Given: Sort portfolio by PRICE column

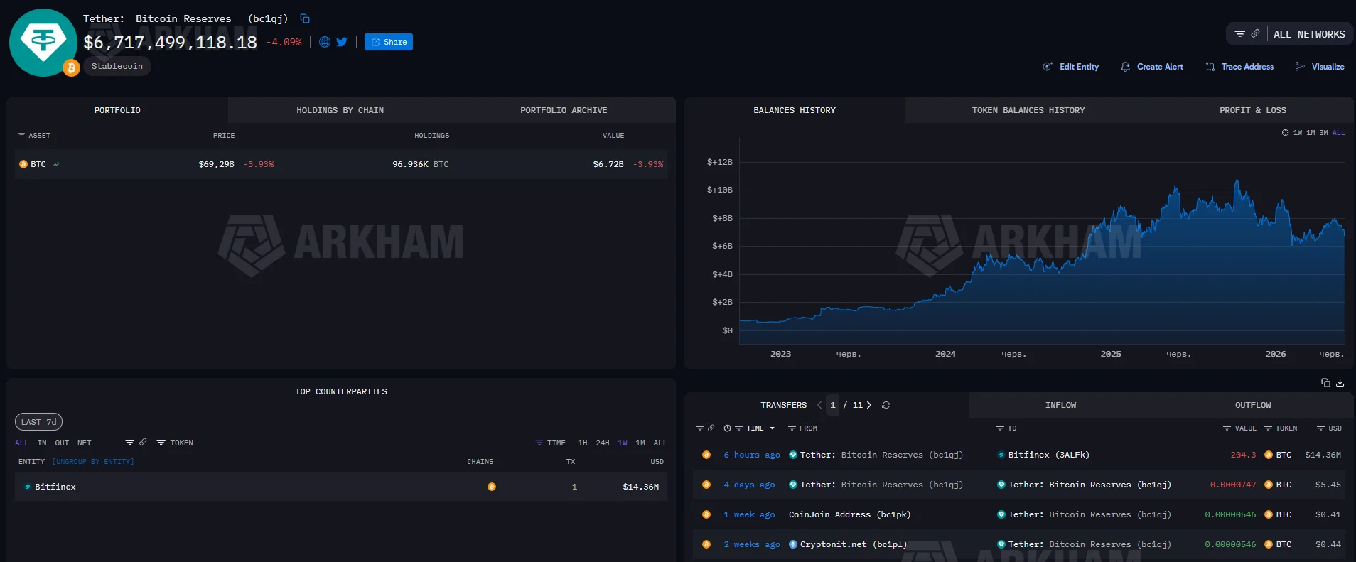Looking at the screenshot, I should pyautogui.click(x=224, y=135).
